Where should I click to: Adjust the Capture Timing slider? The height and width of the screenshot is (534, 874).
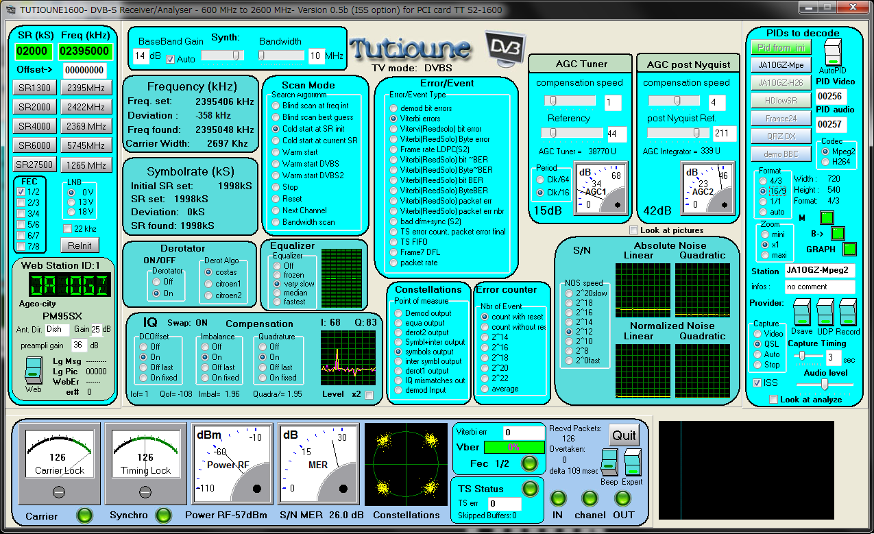(x=808, y=356)
